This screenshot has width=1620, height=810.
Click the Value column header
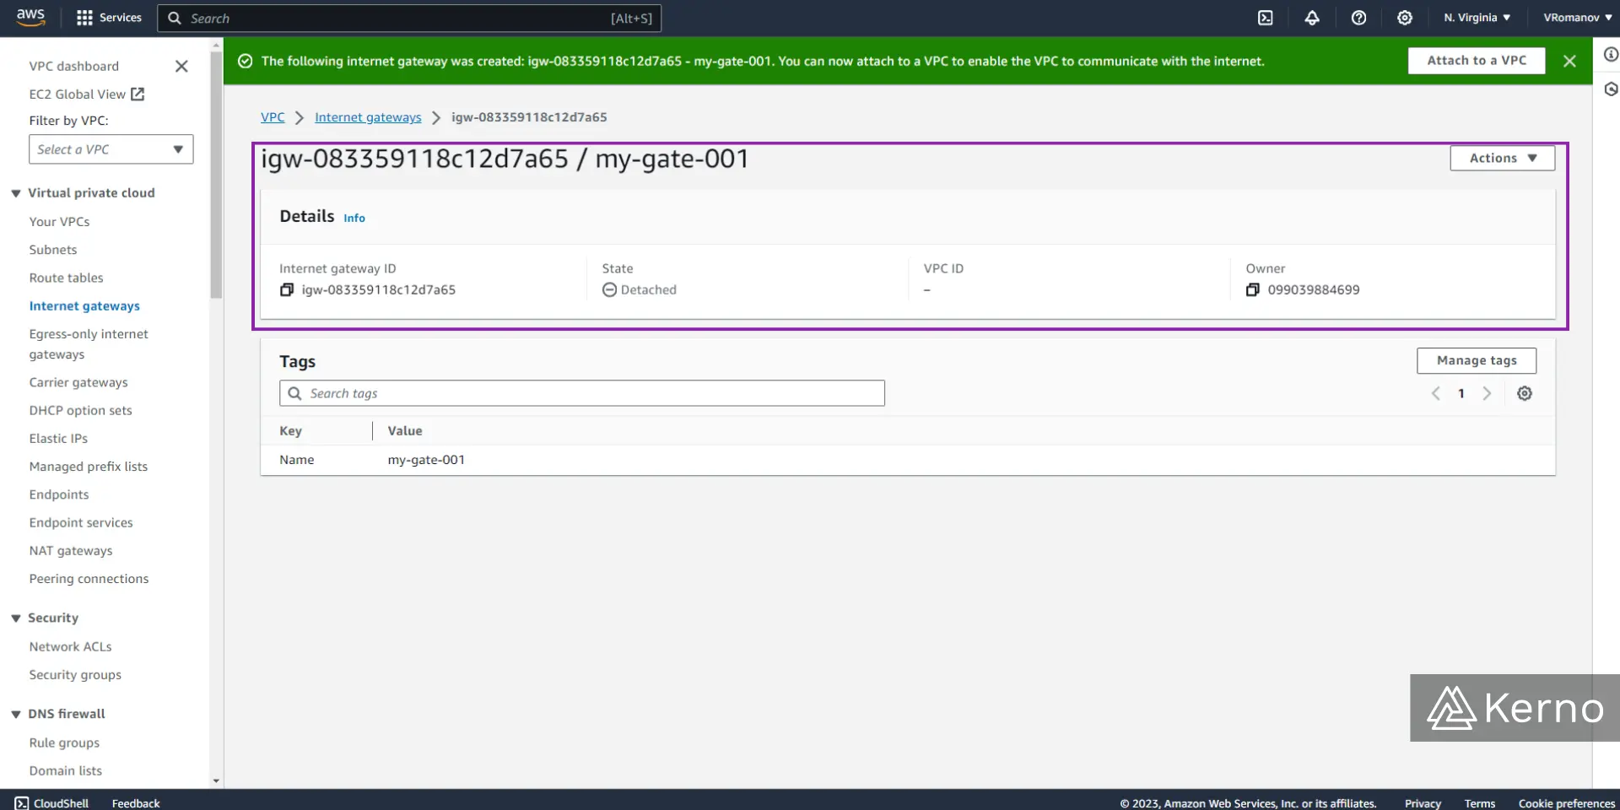pyautogui.click(x=405, y=430)
